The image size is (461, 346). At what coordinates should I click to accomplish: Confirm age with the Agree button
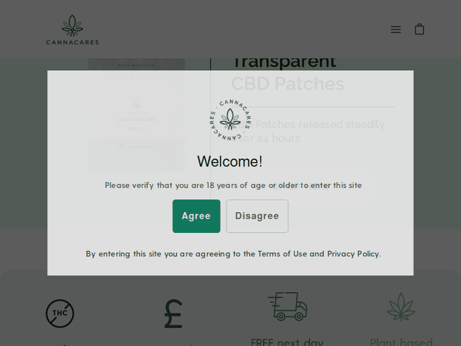pyautogui.click(x=197, y=216)
